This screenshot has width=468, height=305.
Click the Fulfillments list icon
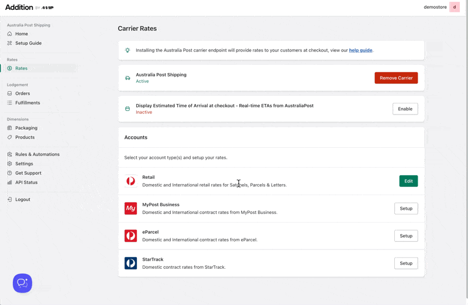[x=9, y=103]
